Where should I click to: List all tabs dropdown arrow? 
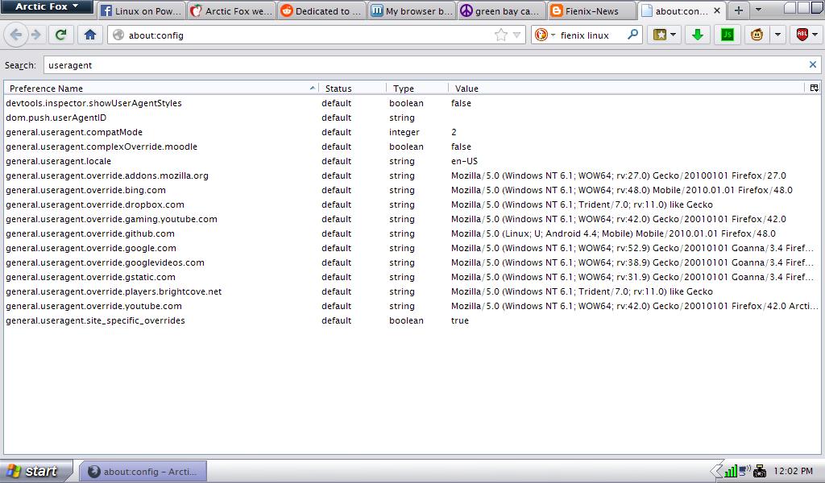[758, 10]
